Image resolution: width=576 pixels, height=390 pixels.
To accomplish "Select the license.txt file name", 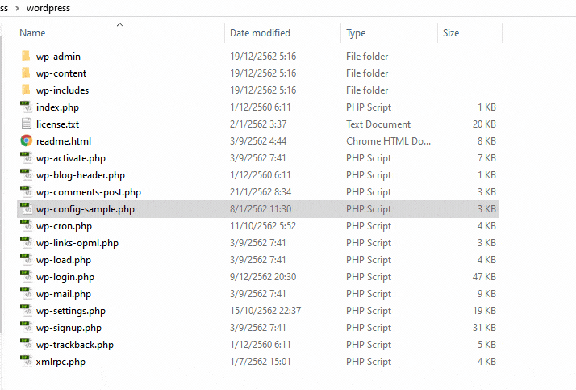I will click(57, 124).
